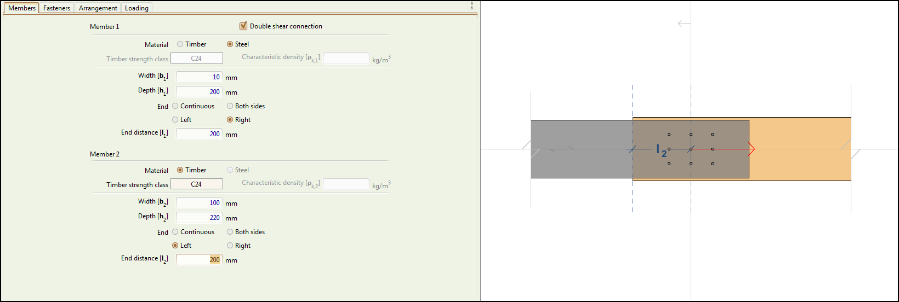Screen dimensions: 899x302
Task: Click the l2 dimension label in drawing
Action: pos(662,150)
